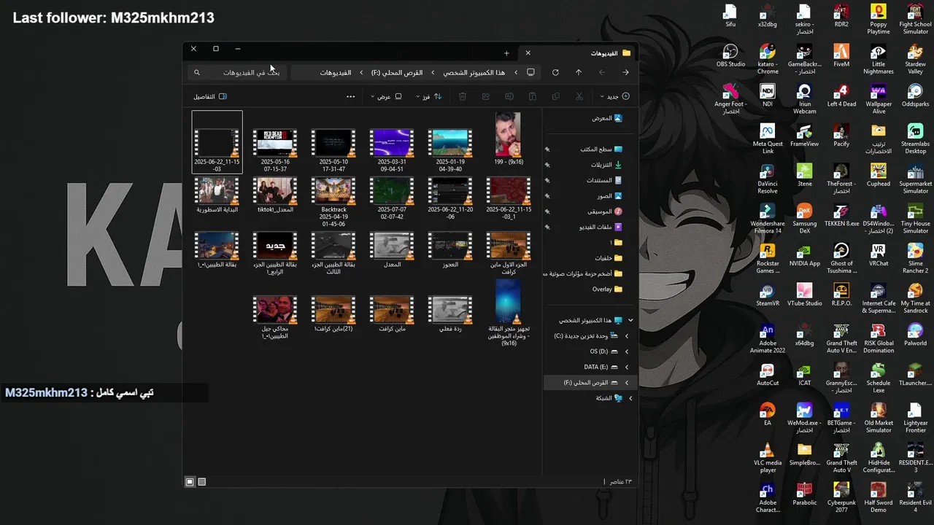Unpin سطح المكتب using its pin icon

[547, 149]
